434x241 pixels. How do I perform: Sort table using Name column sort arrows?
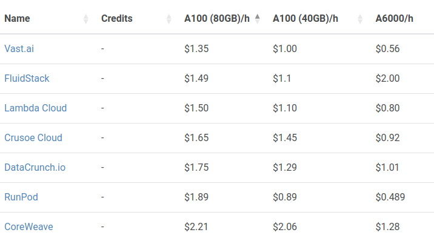pos(86,19)
